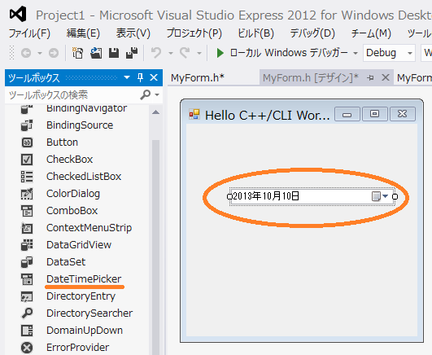Click the undo arrow icon
432x355 pixels.
click(x=156, y=52)
